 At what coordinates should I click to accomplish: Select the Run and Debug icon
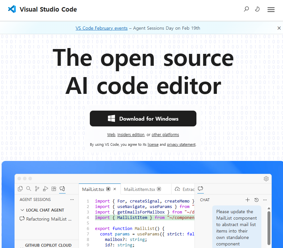click(45, 189)
